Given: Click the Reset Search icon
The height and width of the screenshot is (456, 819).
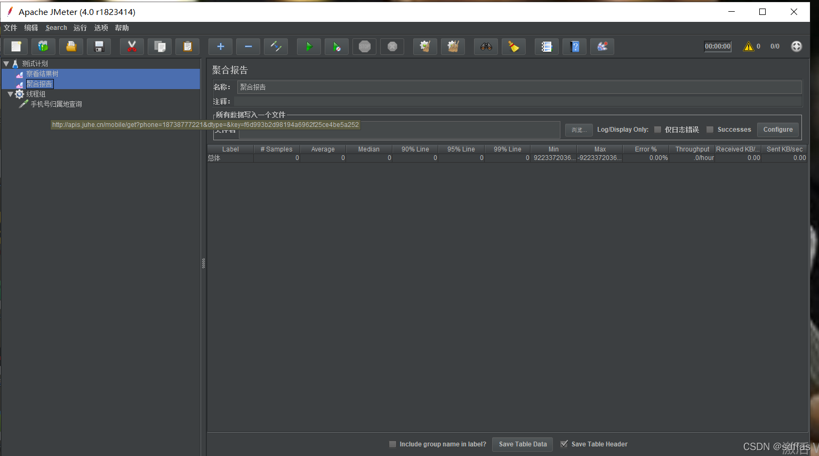Looking at the screenshot, I should click(x=513, y=46).
